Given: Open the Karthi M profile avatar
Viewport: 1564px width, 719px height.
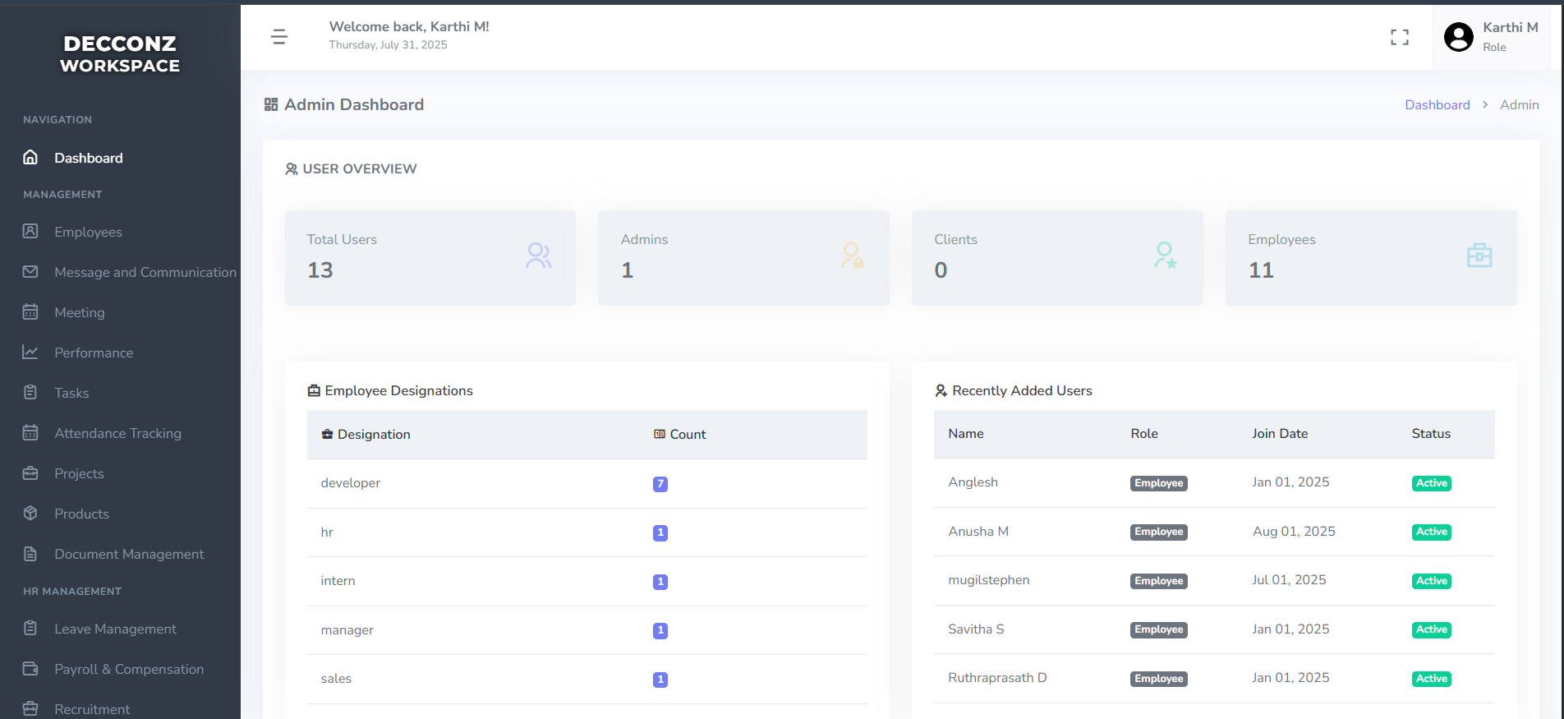Looking at the screenshot, I should 1459,37.
